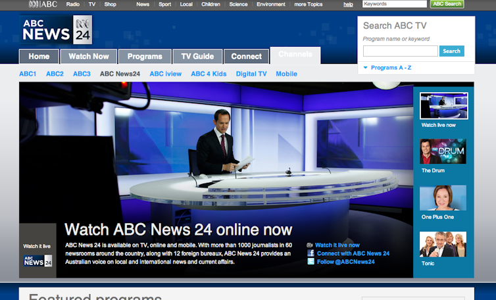Click the green ABC Search button
This screenshot has height=300, width=496.
click(x=447, y=4)
